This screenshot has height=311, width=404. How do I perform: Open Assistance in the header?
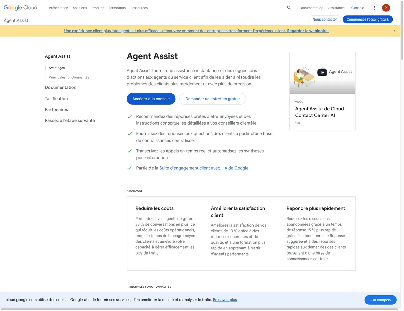click(336, 8)
